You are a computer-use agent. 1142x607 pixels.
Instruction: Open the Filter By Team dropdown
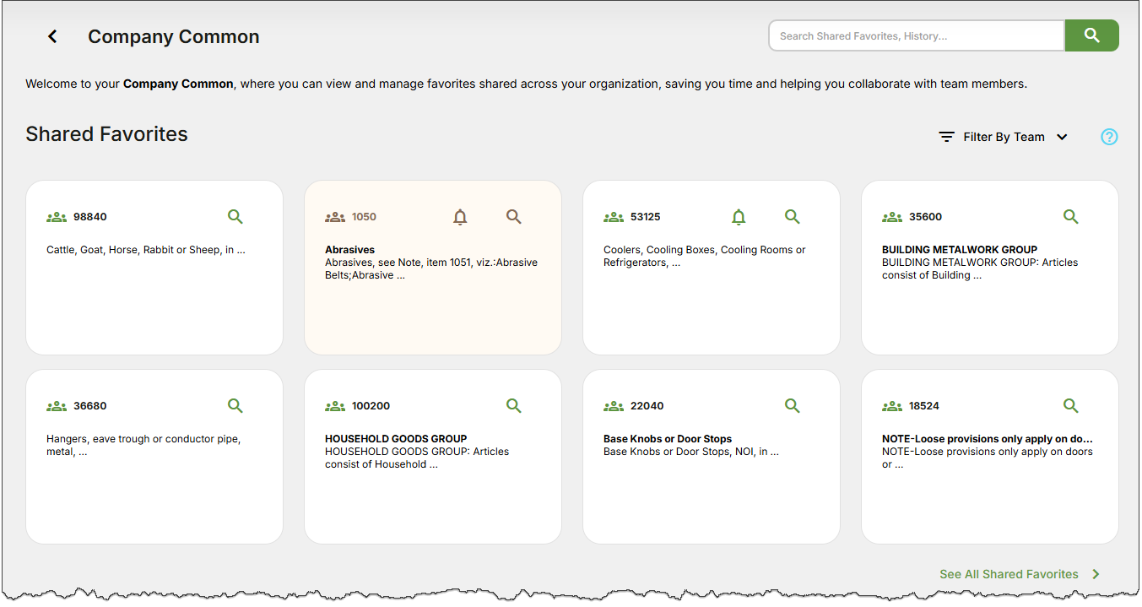tap(1004, 137)
